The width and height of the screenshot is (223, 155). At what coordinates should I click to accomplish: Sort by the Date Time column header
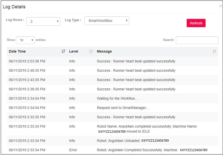point(17,51)
